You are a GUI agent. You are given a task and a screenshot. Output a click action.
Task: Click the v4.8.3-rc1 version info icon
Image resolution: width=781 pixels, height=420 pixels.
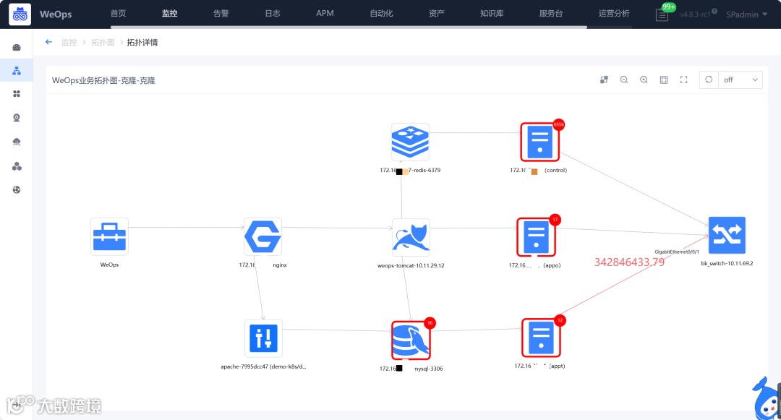point(714,12)
